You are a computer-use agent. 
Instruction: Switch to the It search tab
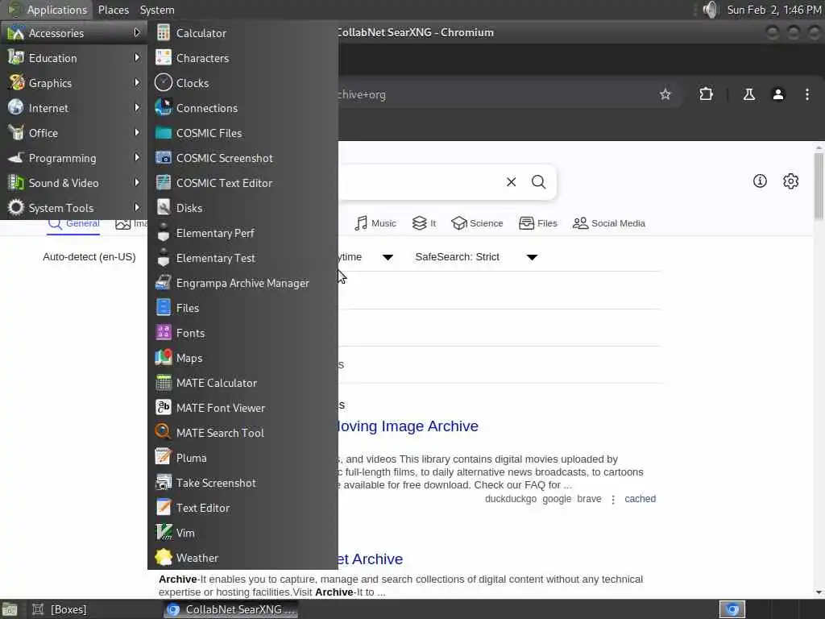[x=424, y=223]
